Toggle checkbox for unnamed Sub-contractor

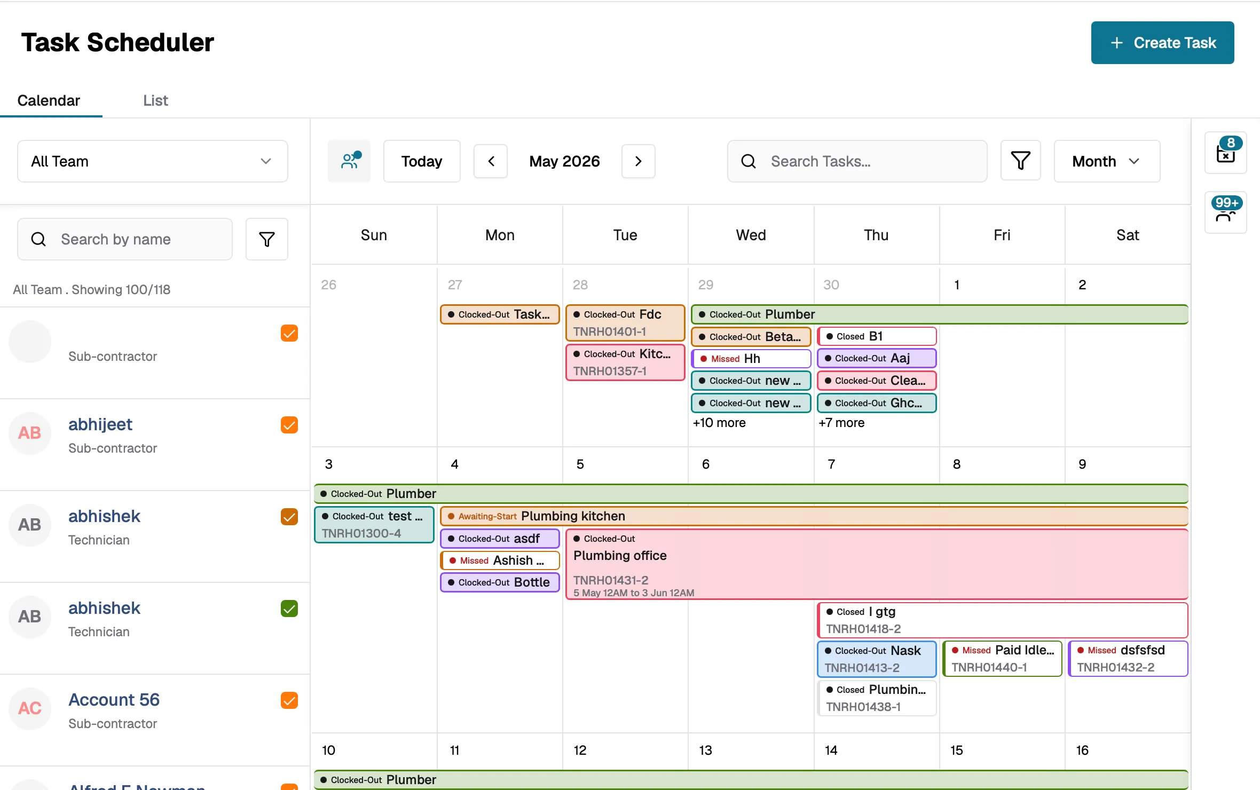[x=289, y=333]
